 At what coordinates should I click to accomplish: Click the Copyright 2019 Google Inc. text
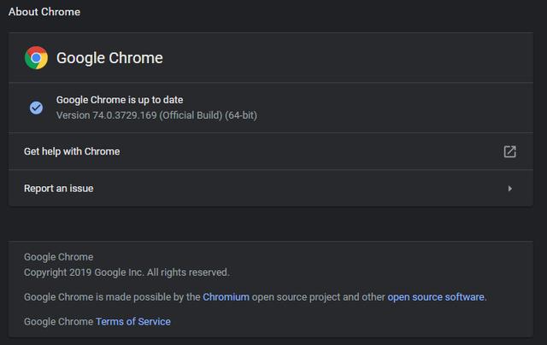(x=84, y=272)
